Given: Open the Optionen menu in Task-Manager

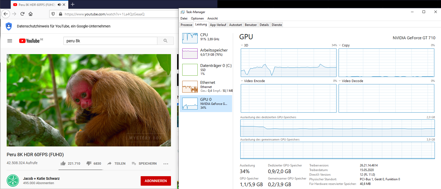Looking at the screenshot, I should click(197, 18).
